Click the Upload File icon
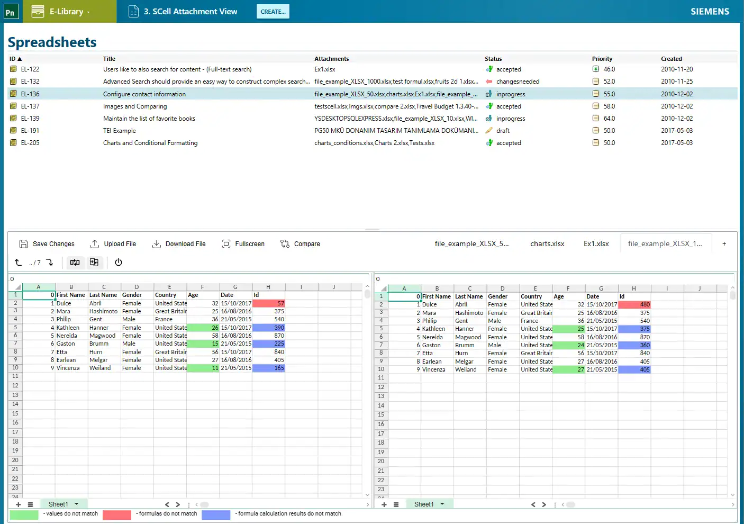The height and width of the screenshot is (524, 744). [95, 244]
